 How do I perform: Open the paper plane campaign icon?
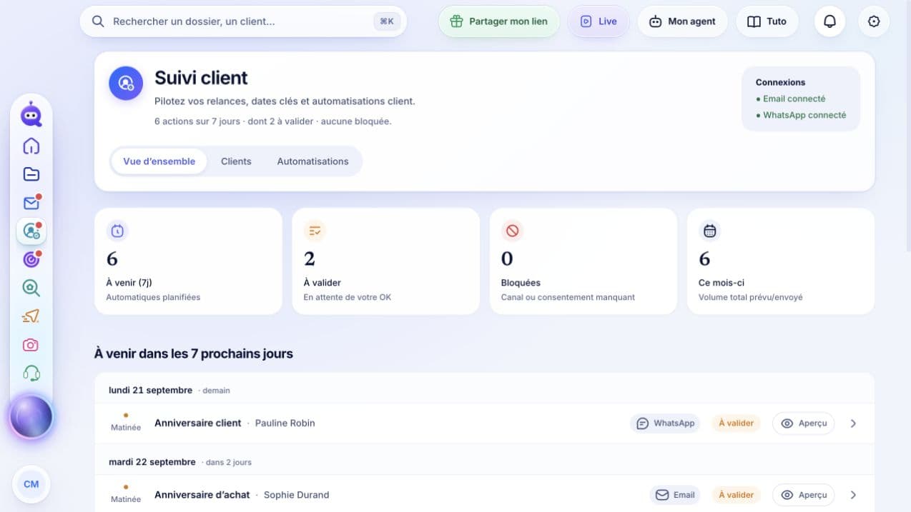tap(31, 316)
